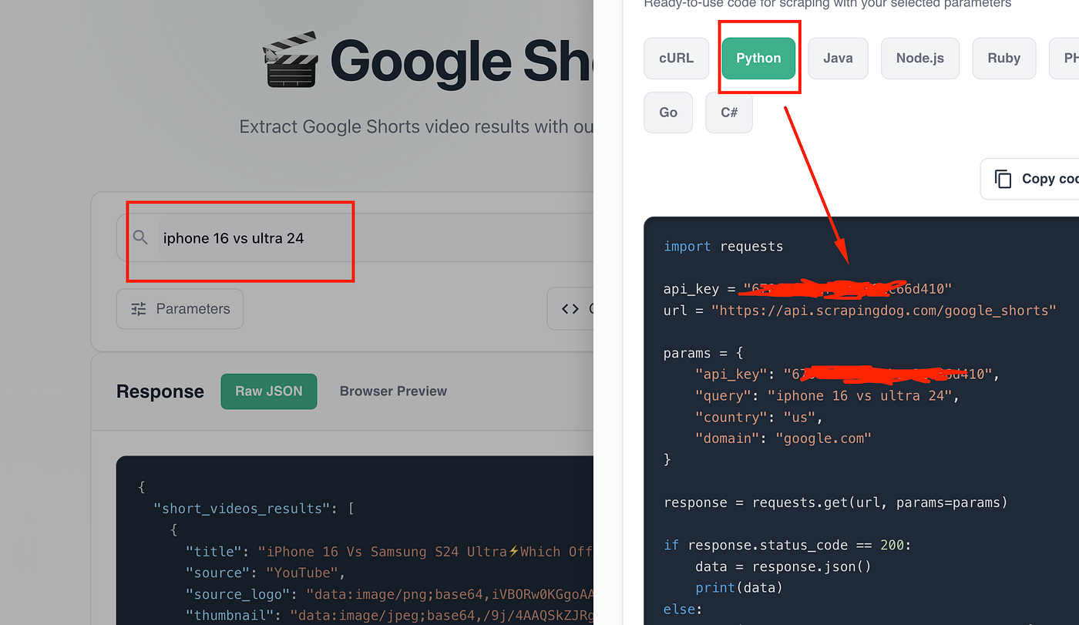Screen dimensions: 1079x625
Task: Switch code sample to Node.js
Action: (x=920, y=58)
